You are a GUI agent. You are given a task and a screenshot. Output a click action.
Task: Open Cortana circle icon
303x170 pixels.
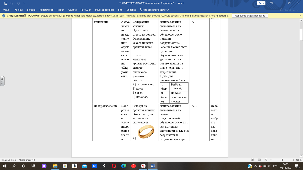[x=24, y=166]
